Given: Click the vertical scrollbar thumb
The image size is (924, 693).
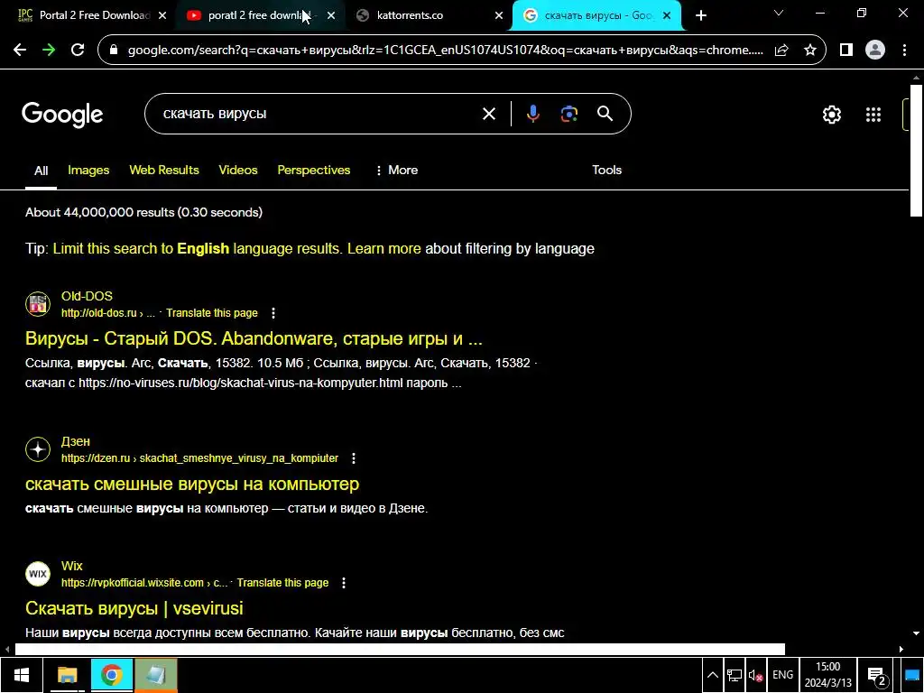Looking at the screenshot, I should 916,151.
